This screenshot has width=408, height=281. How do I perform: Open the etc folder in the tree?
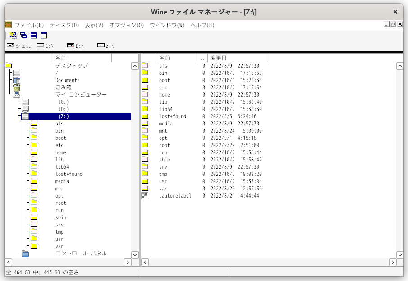(x=60, y=145)
